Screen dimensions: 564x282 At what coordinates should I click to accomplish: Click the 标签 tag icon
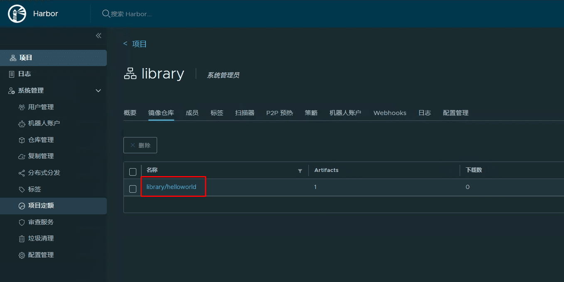(22, 189)
